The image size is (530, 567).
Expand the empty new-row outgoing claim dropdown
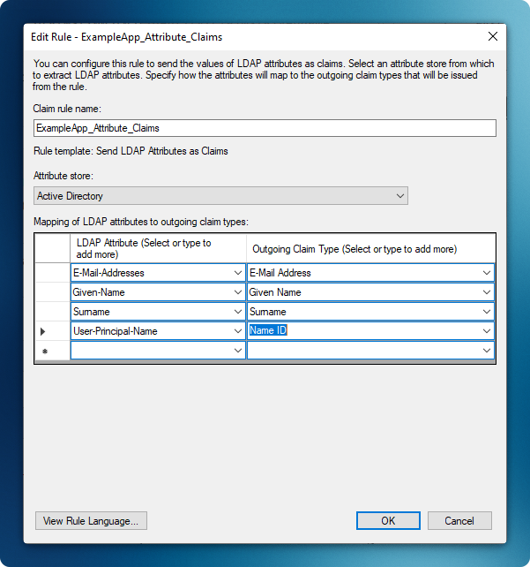click(x=486, y=351)
